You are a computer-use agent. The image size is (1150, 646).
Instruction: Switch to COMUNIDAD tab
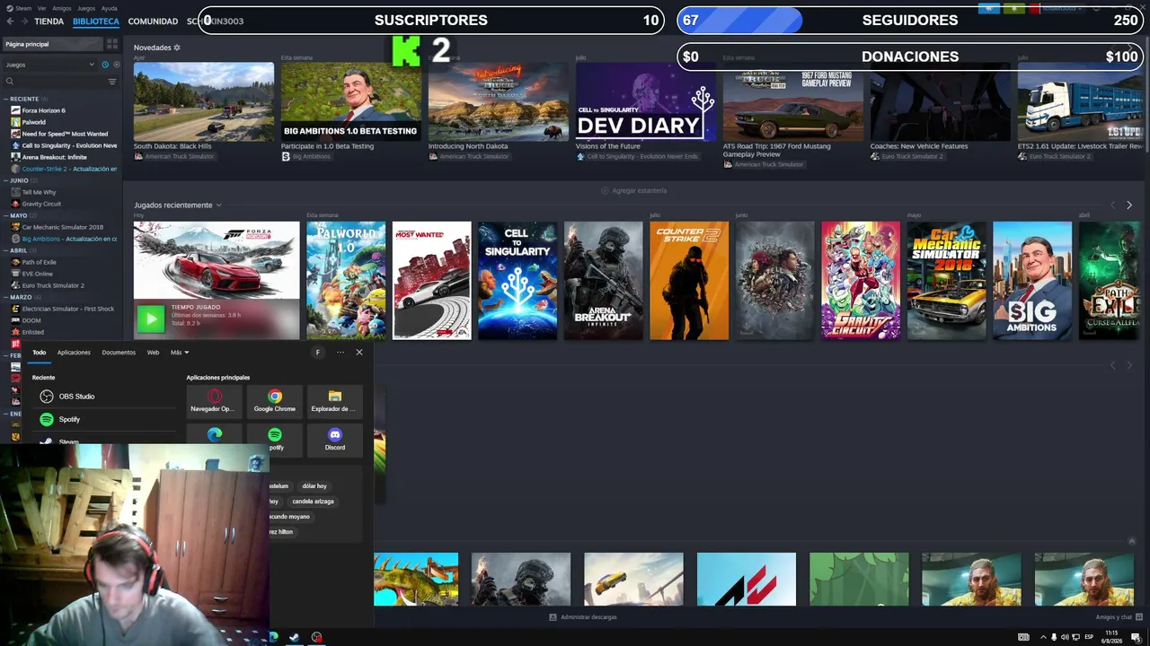pyautogui.click(x=153, y=21)
